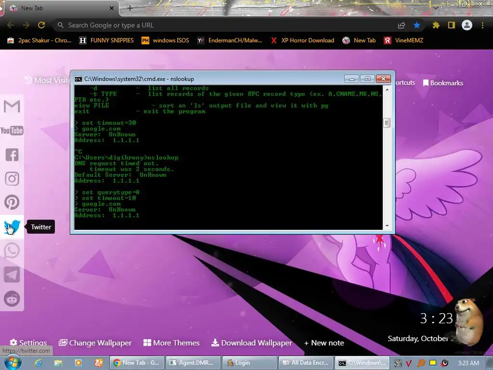Launch Internet Explorer from the taskbar

pyautogui.click(x=38, y=363)
